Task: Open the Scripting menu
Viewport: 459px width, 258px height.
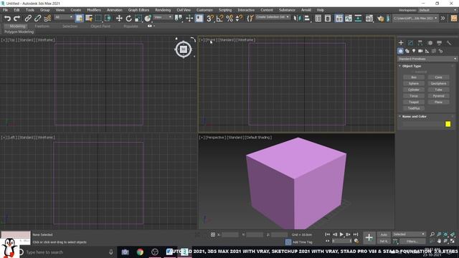Action: pyautogui.click(x=225, y=10)
